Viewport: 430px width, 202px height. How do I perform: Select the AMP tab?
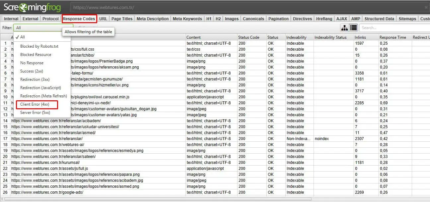coord(356,19)
